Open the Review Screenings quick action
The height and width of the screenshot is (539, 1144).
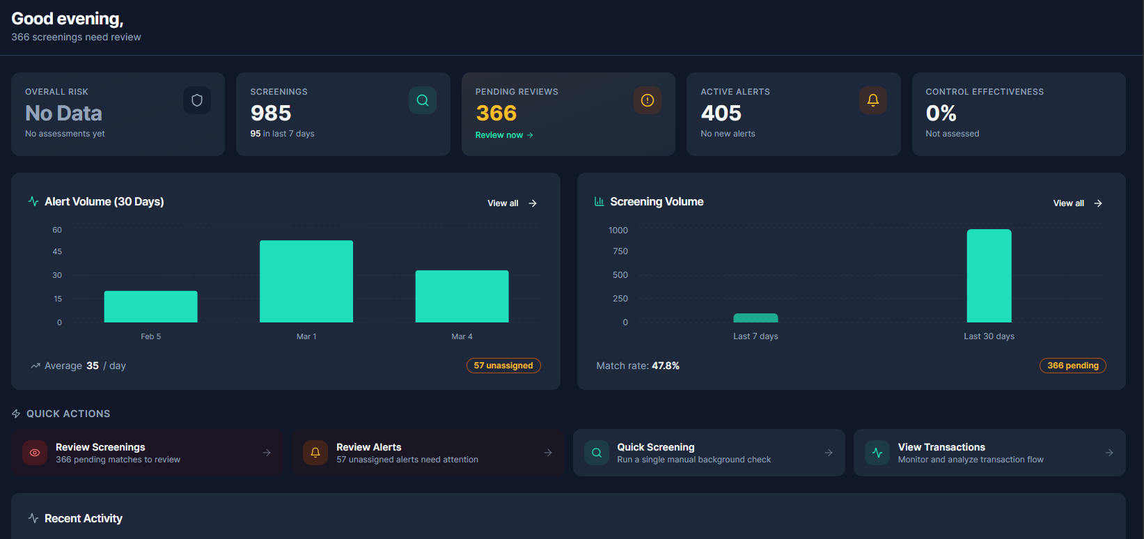point(147,453)
